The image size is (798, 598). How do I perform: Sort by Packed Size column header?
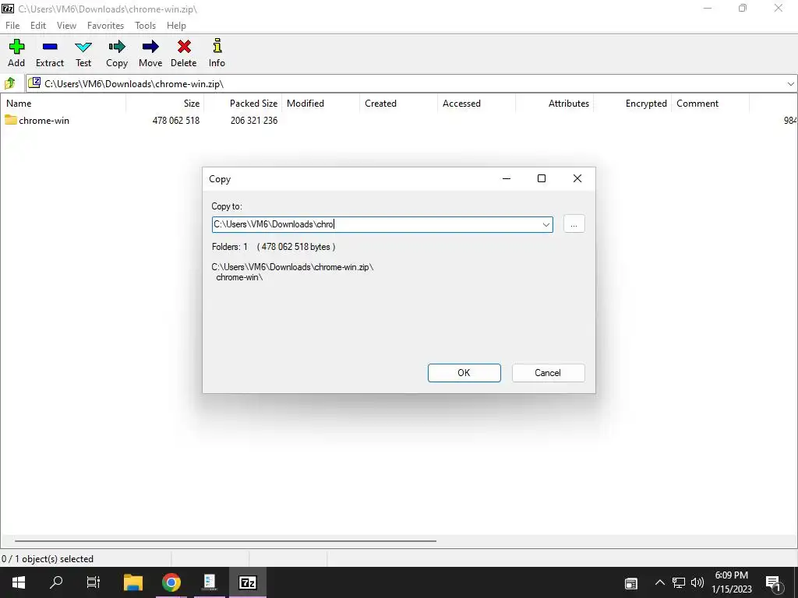click(243, 104)
